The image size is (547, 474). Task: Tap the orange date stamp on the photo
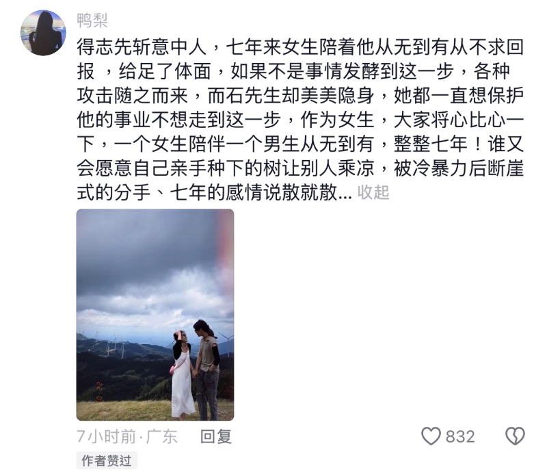tap(100, 391)
